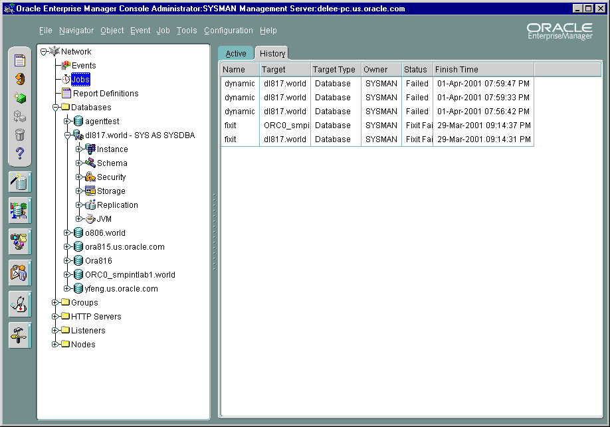Expand the Instance node

(x=78, y=149)
